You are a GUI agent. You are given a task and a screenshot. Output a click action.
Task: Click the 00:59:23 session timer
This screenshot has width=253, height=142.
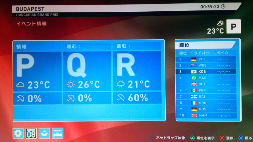tap(210, 7)
